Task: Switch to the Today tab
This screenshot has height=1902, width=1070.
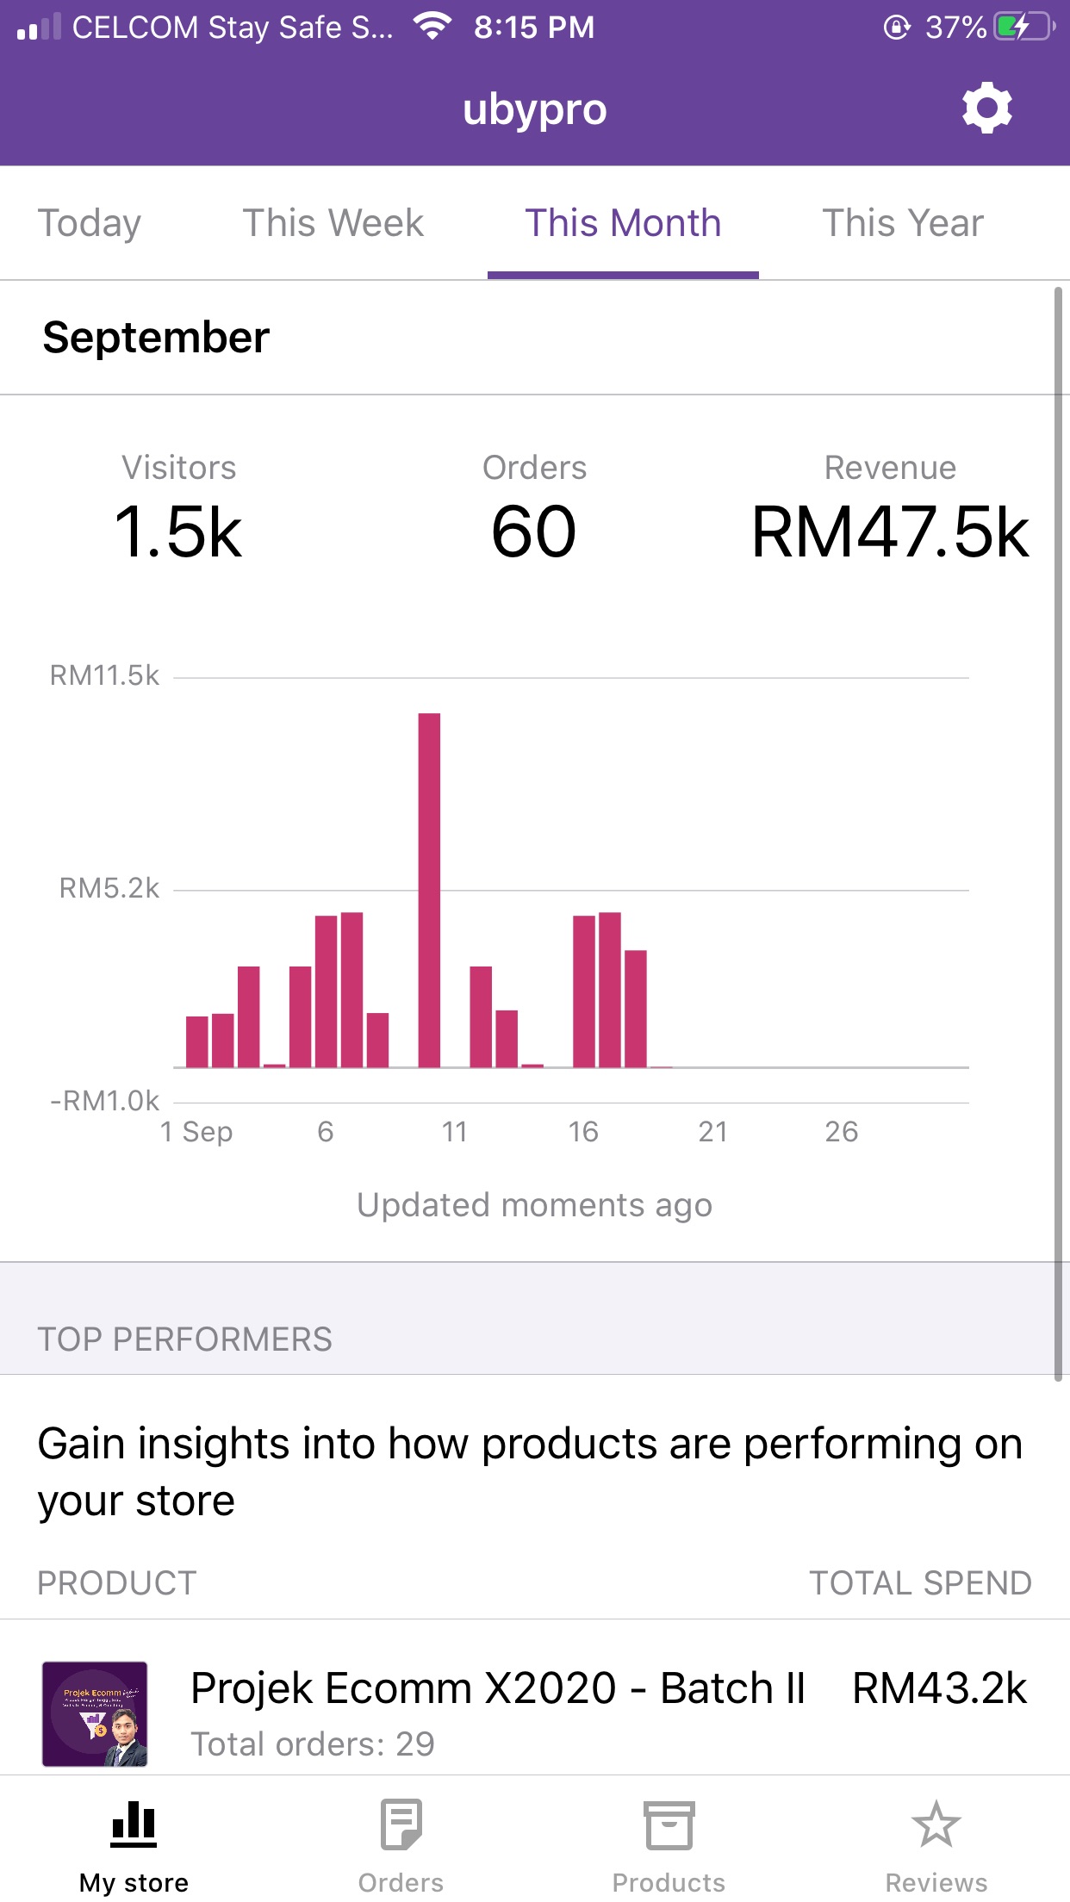Action: [x=90, y=223]
